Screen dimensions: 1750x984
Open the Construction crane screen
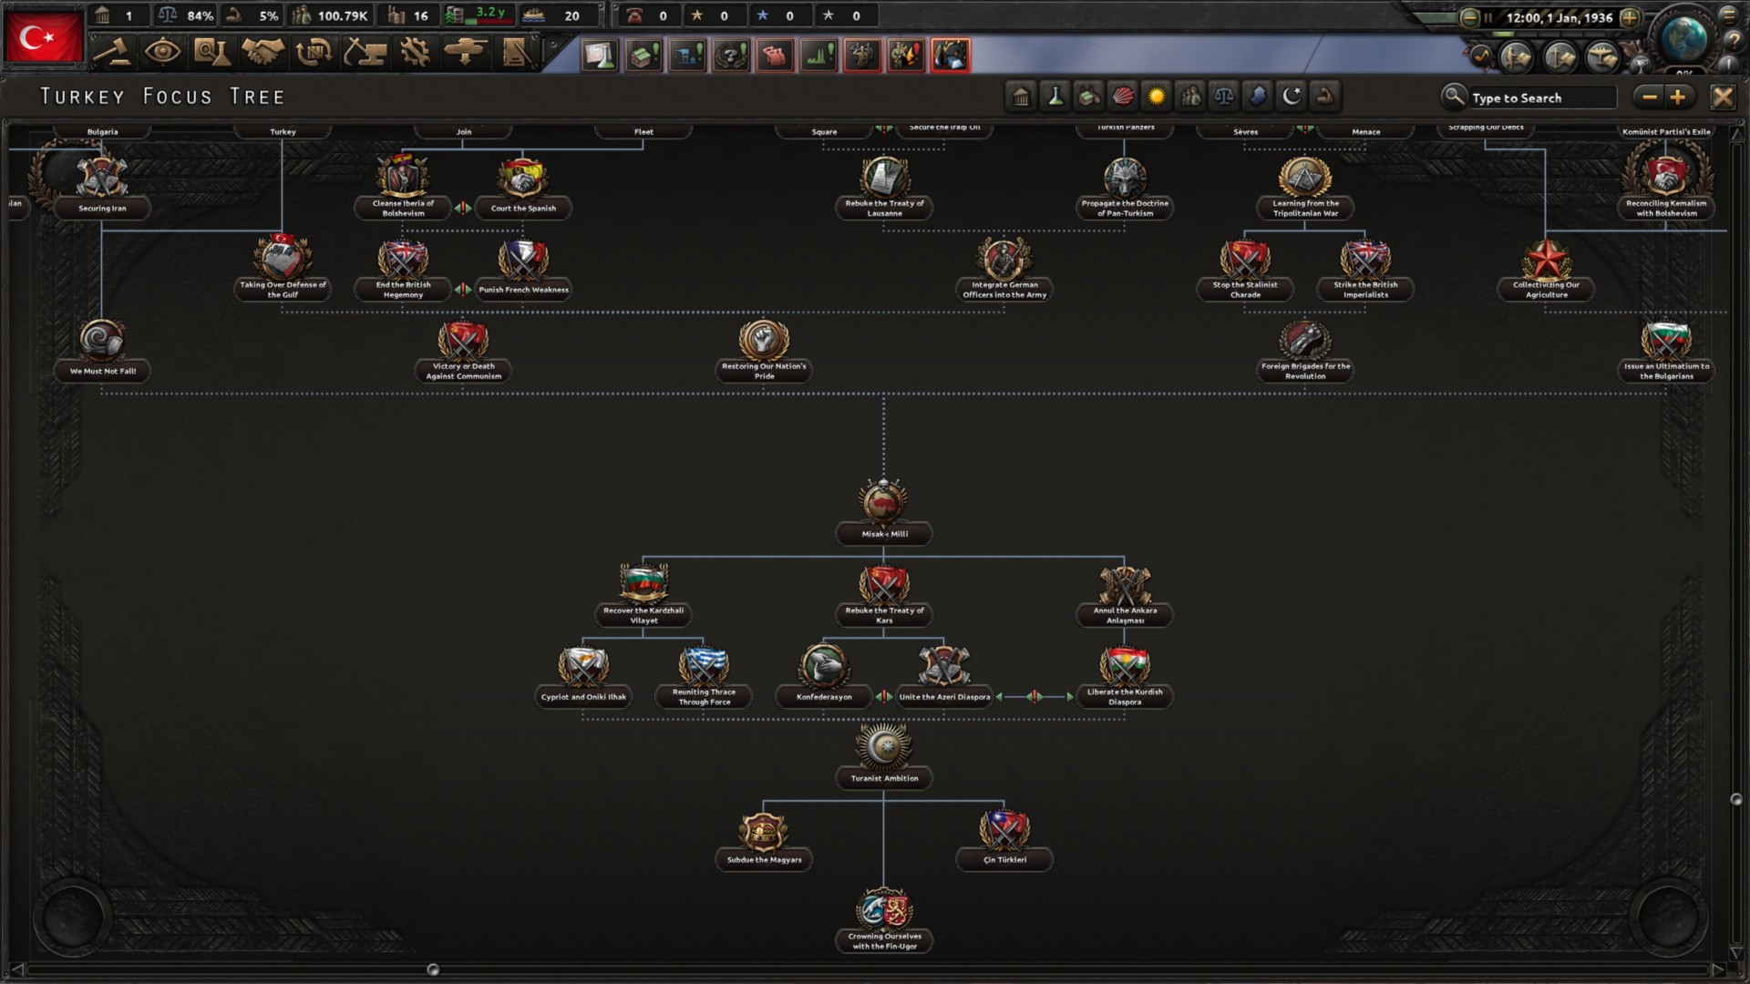(x=365, y=53)
